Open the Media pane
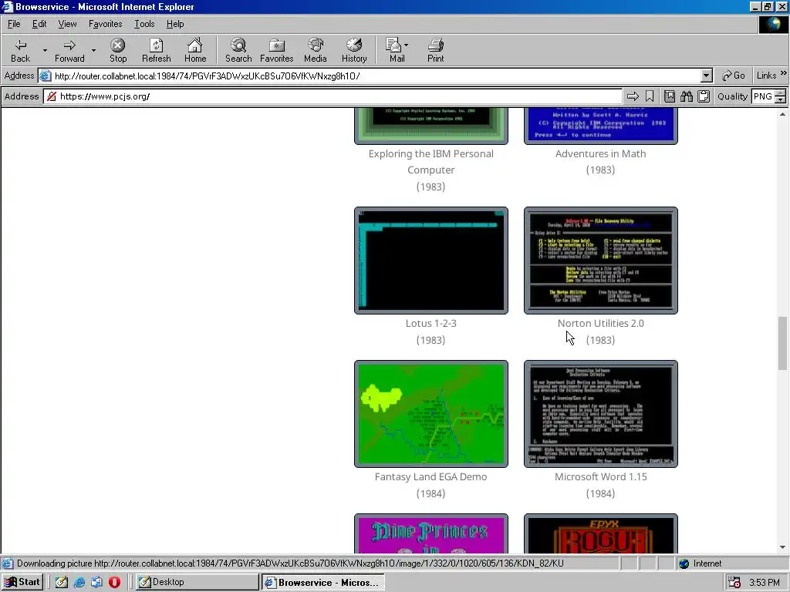The image size is (790, 592). click(316, 50)
